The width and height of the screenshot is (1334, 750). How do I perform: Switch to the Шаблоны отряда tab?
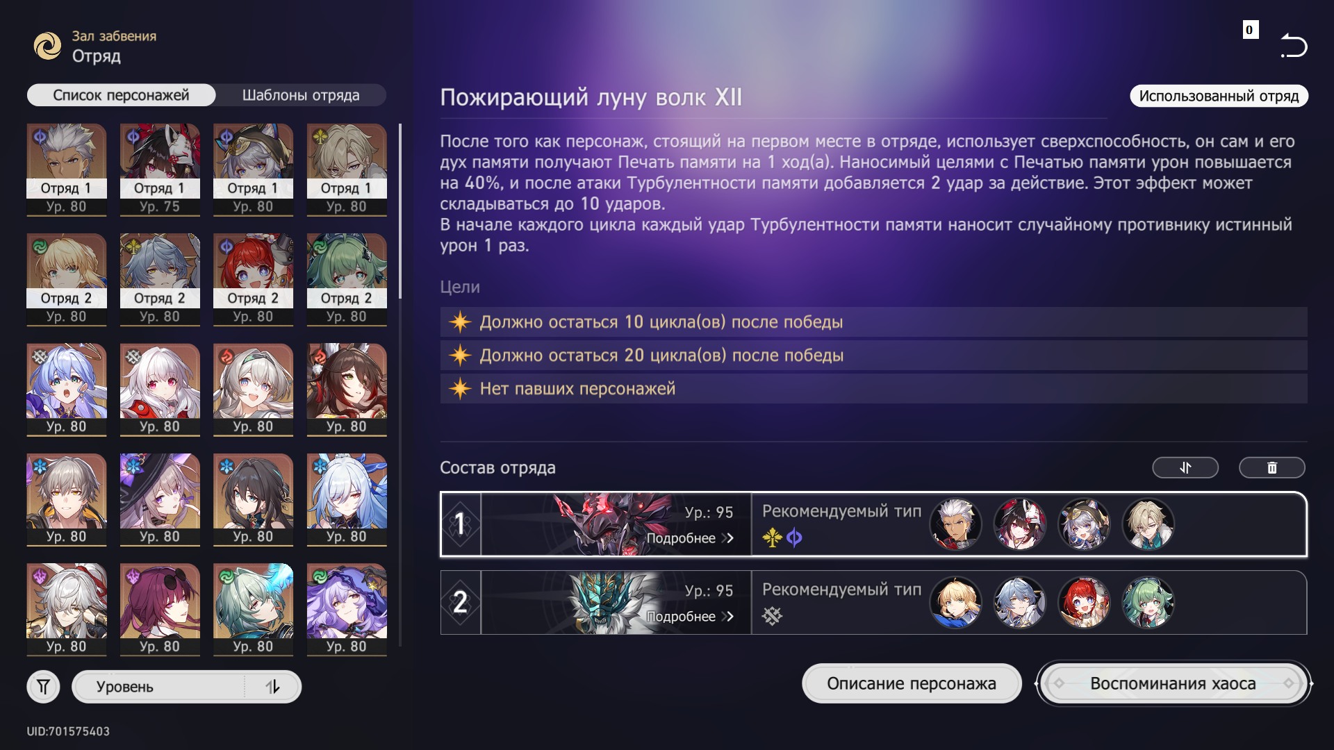(x=301, y=95)
